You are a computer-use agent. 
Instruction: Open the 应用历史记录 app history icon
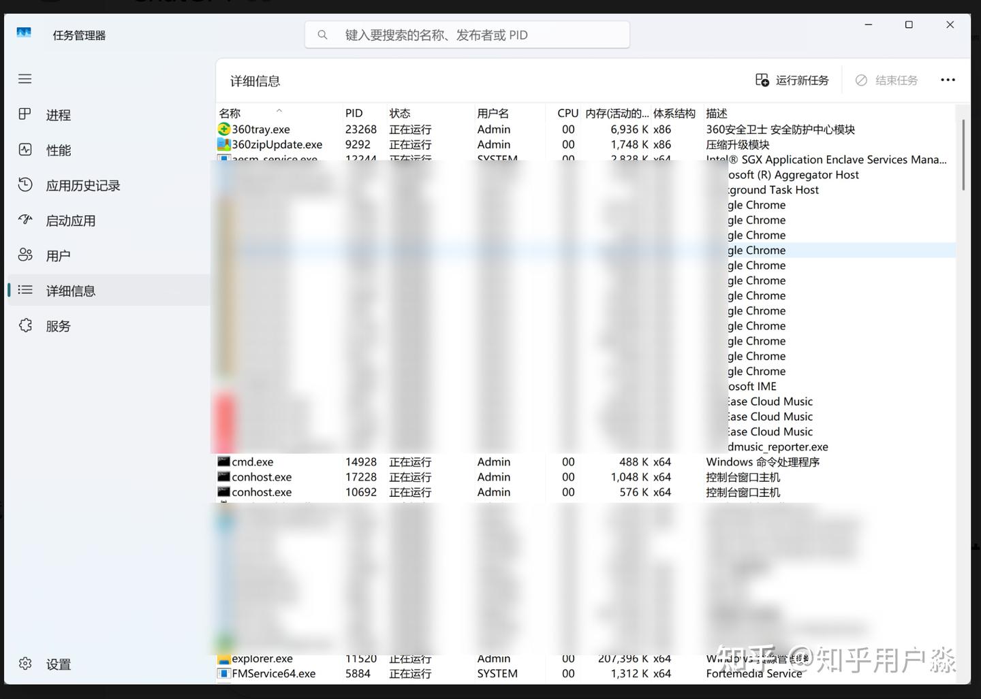25,185
